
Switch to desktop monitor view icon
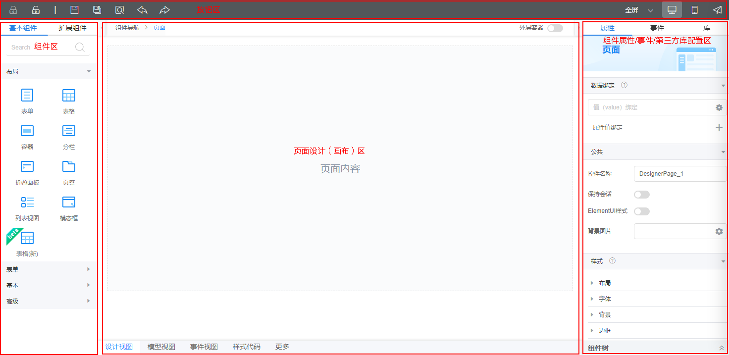click(672, 10)
